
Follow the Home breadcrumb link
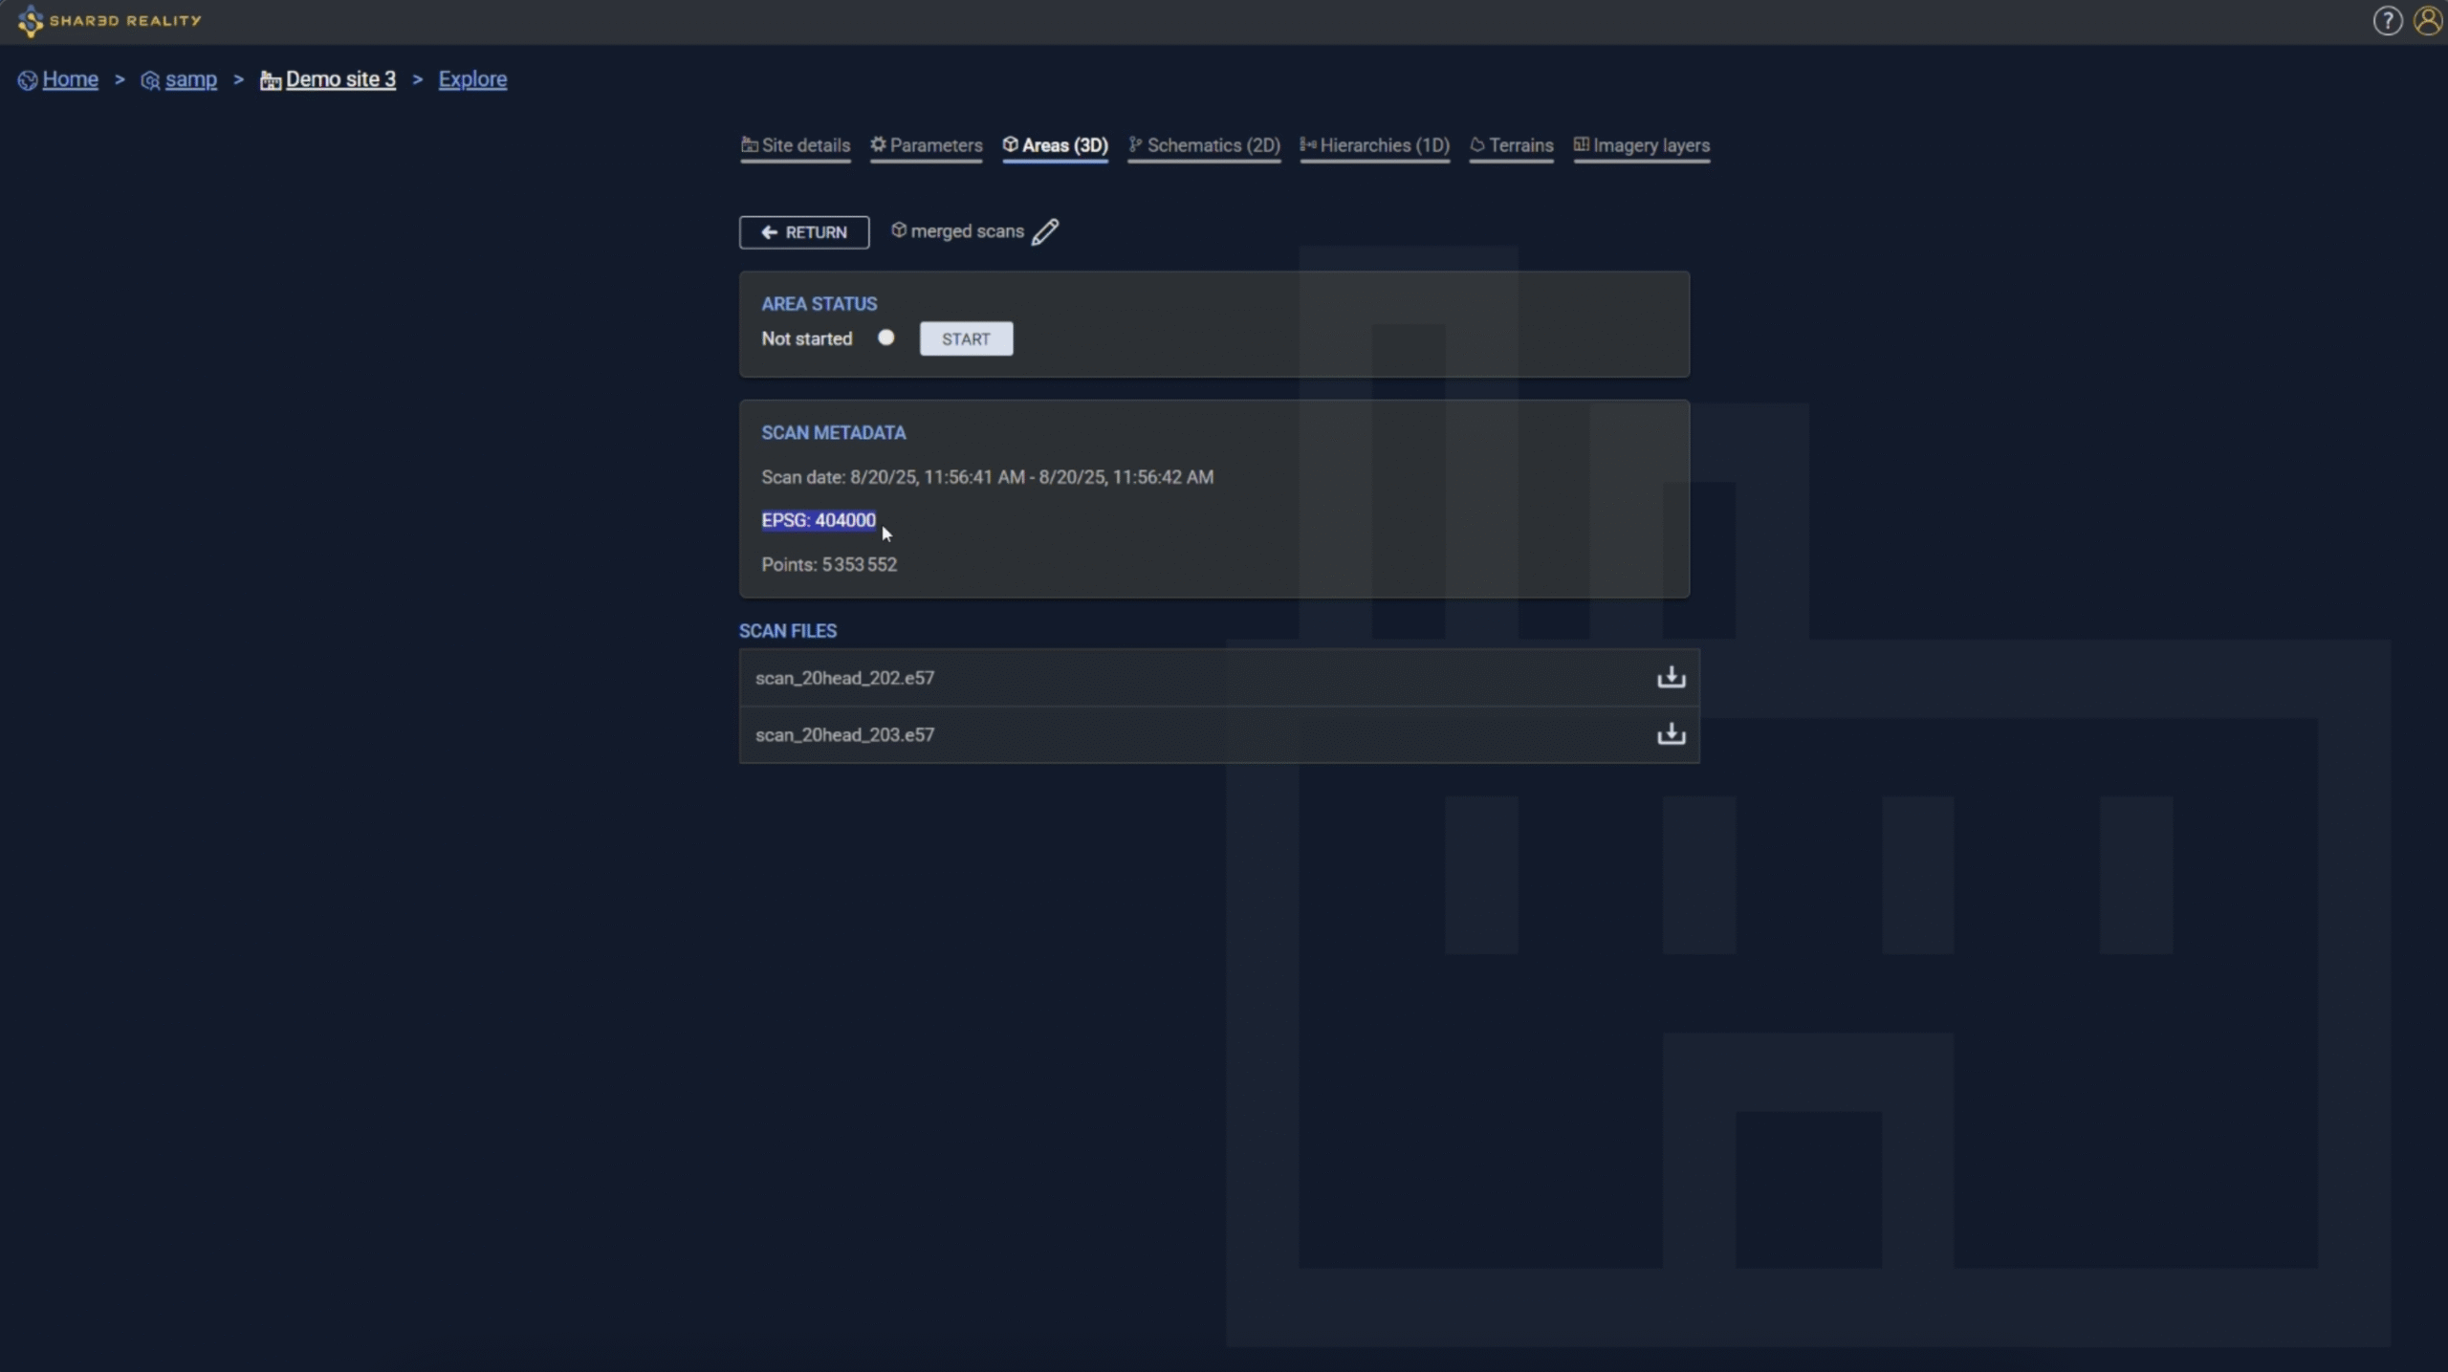(70, 79)
